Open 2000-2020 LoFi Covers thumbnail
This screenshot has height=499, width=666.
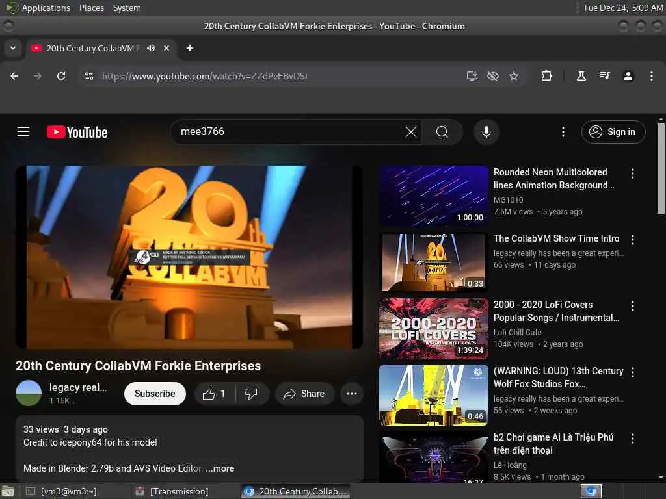434,328
